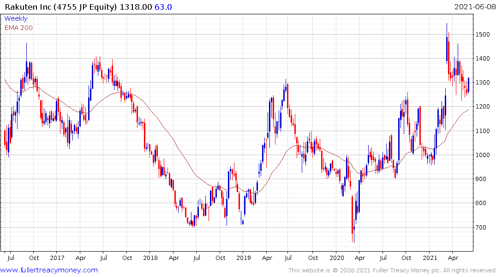This screenshot has height=277, width=496.
Task: Open the www.fullertreacymoney.com link
Action: [x=49, y=270]
